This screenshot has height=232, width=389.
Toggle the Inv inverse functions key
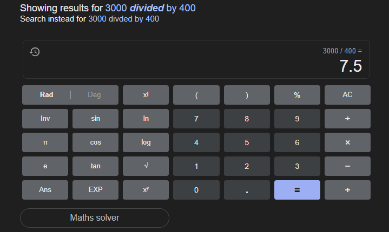[x=45, y=119]
